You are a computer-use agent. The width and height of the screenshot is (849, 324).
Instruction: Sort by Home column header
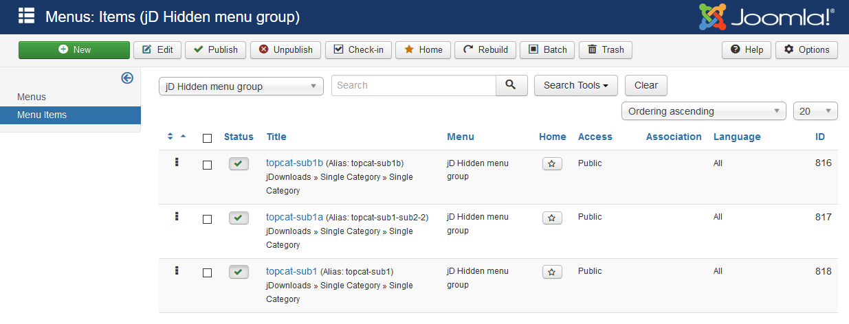pos(553,137)
